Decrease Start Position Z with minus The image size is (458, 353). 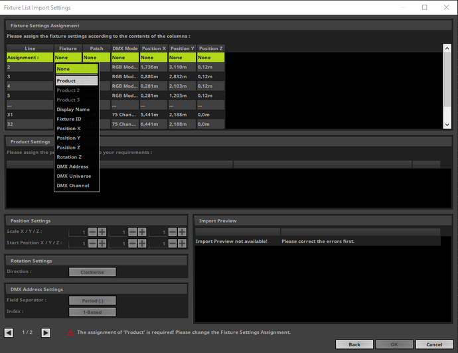[173, 244]
